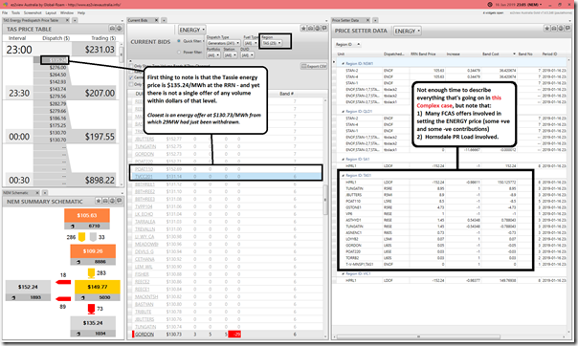
Task: Open the NEM date time dropdown arrow
Action: (x=541, y=5)
